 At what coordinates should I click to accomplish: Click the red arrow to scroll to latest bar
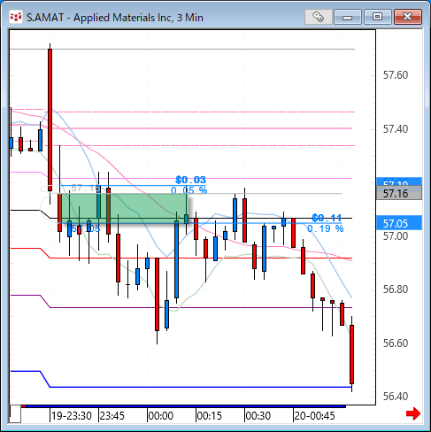point(413,413)
